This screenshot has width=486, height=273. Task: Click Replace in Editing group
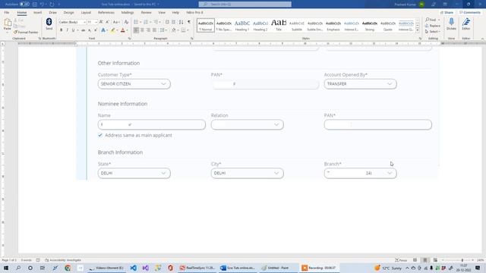point(433,26)
